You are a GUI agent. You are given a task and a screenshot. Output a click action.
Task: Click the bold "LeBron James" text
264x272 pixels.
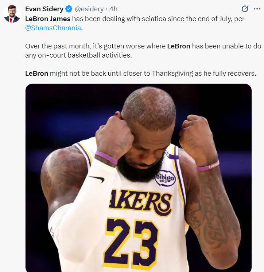[48, 19]
